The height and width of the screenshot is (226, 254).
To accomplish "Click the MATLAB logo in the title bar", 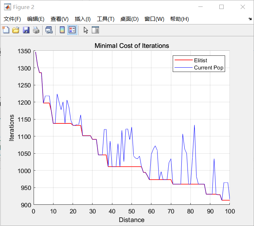I will tap(8, 7).
